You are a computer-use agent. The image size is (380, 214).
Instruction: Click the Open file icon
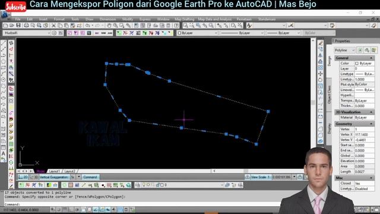click(x=12, y=26)
